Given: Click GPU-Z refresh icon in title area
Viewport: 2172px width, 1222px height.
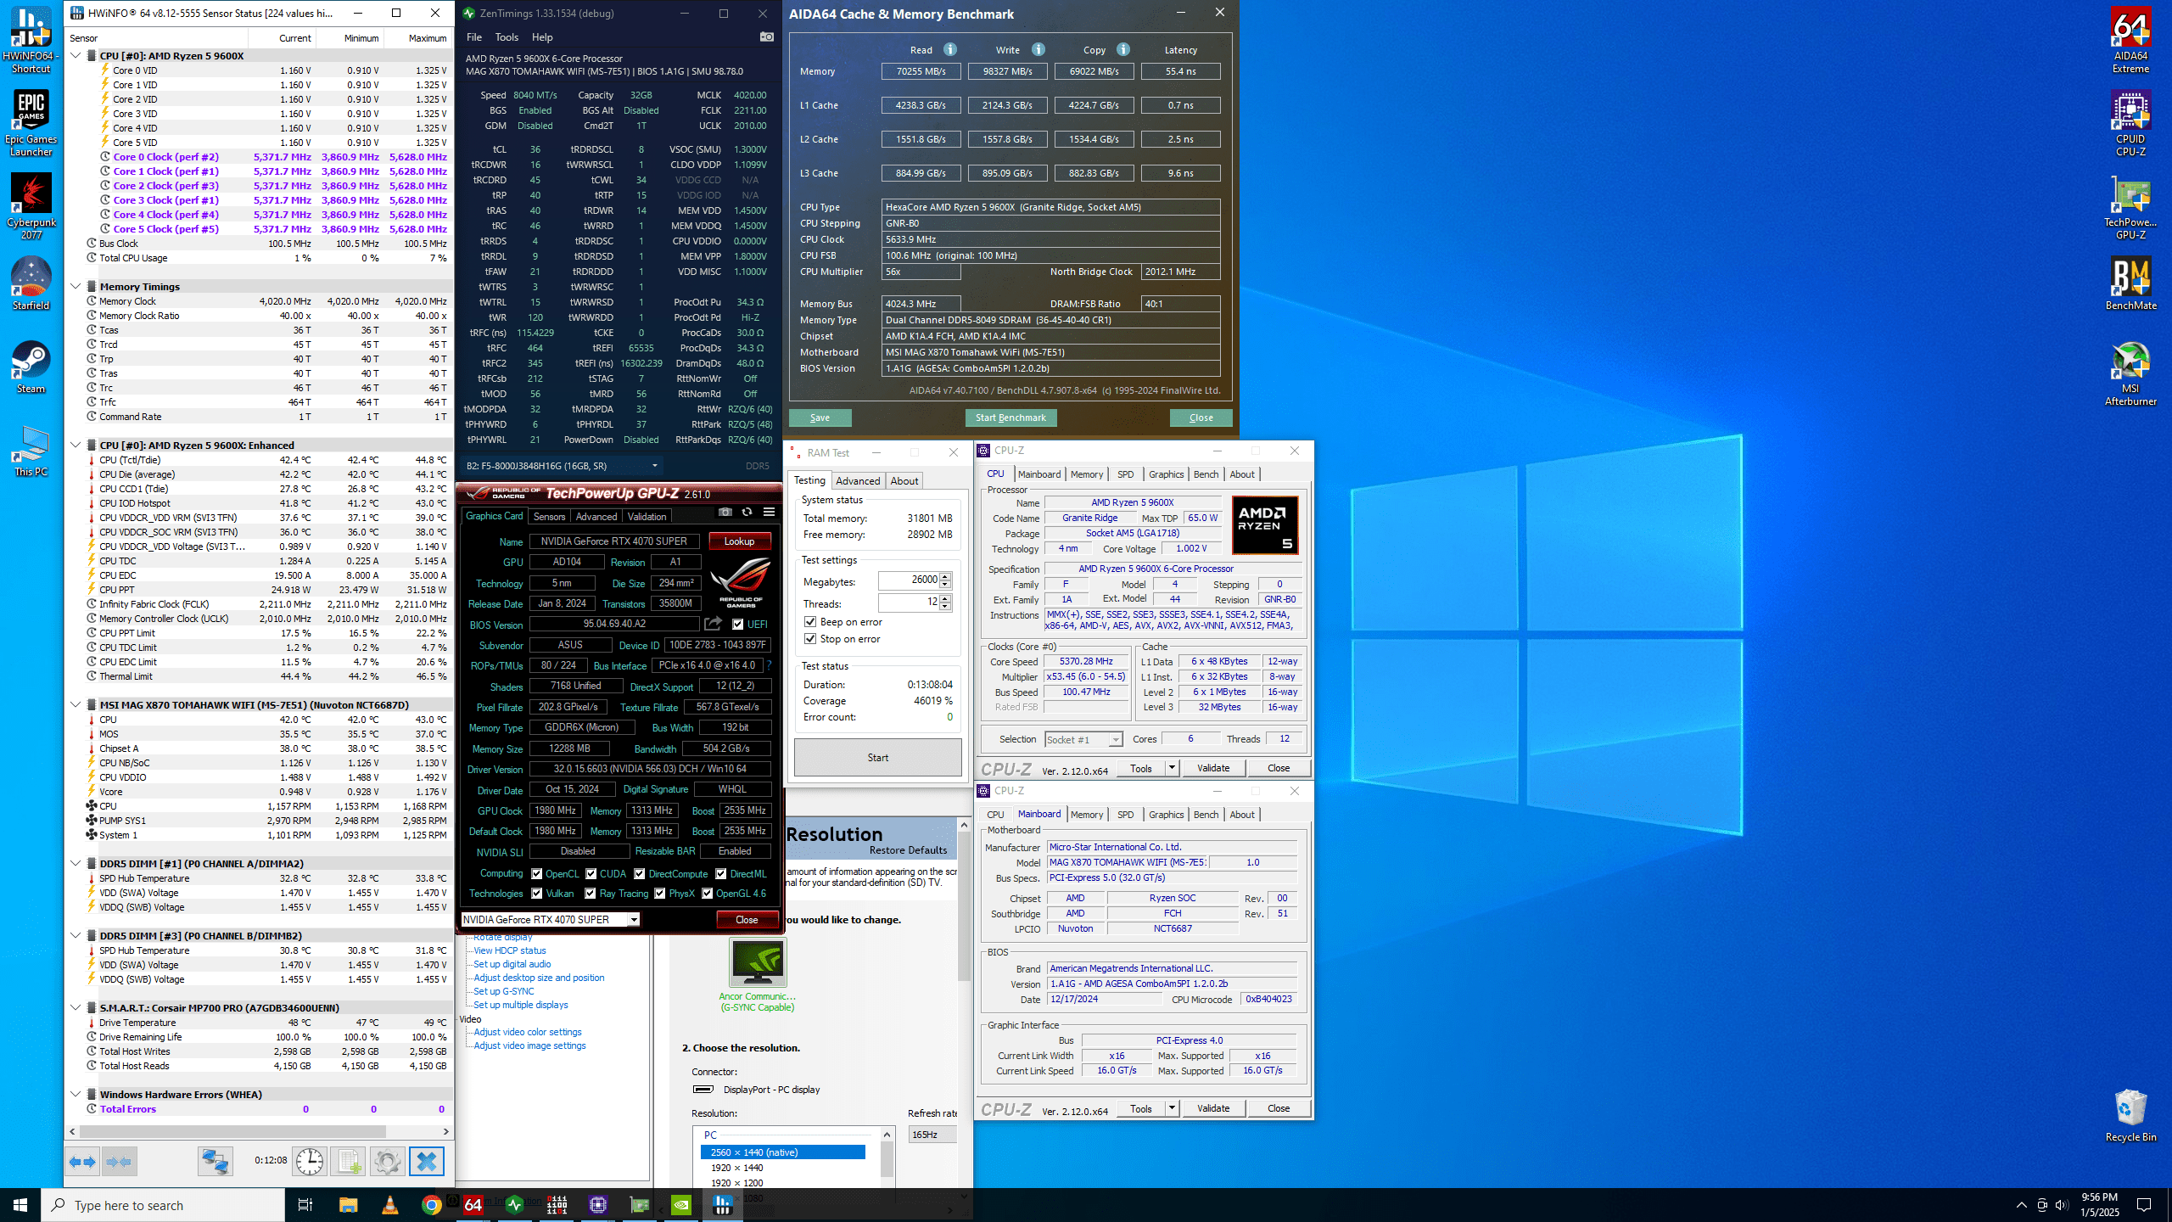Looking at the screenshot, I should click(747, 512).
